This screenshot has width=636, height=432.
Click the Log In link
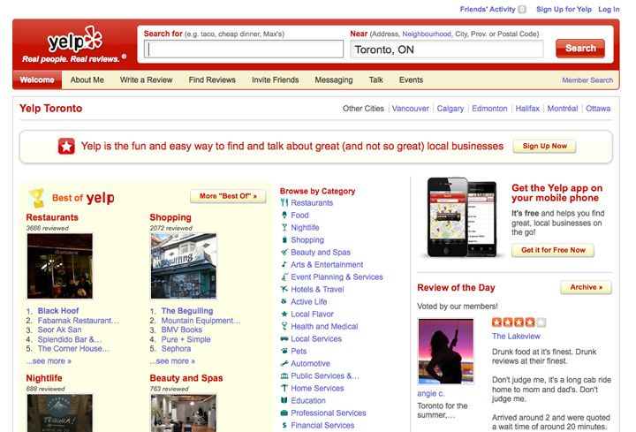609,9
